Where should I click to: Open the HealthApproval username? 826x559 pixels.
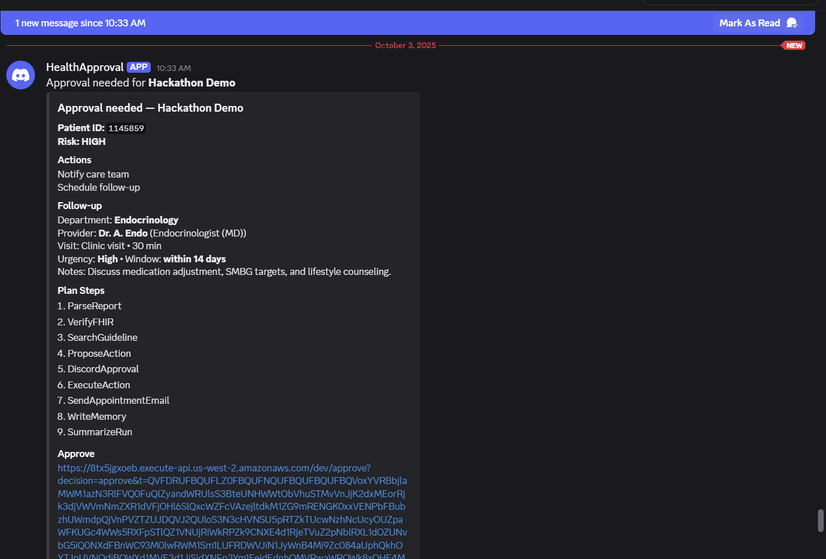click(x=85, y=67)
